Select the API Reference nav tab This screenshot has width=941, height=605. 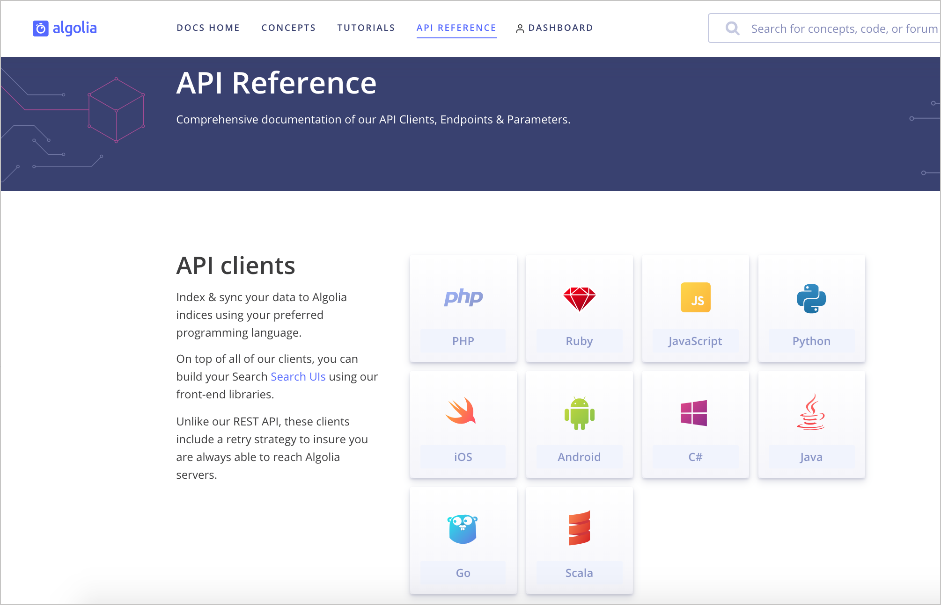(456, 28)
